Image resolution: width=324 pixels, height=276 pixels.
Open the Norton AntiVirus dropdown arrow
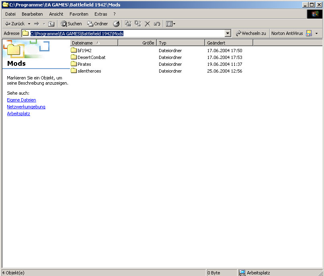(x=316, y=33)
